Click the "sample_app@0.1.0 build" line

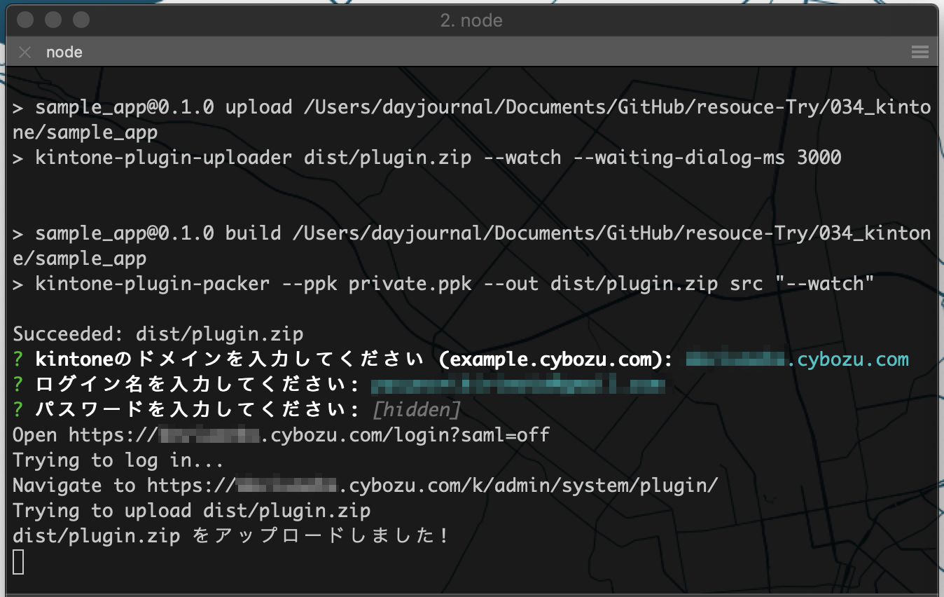click(472, 246)
